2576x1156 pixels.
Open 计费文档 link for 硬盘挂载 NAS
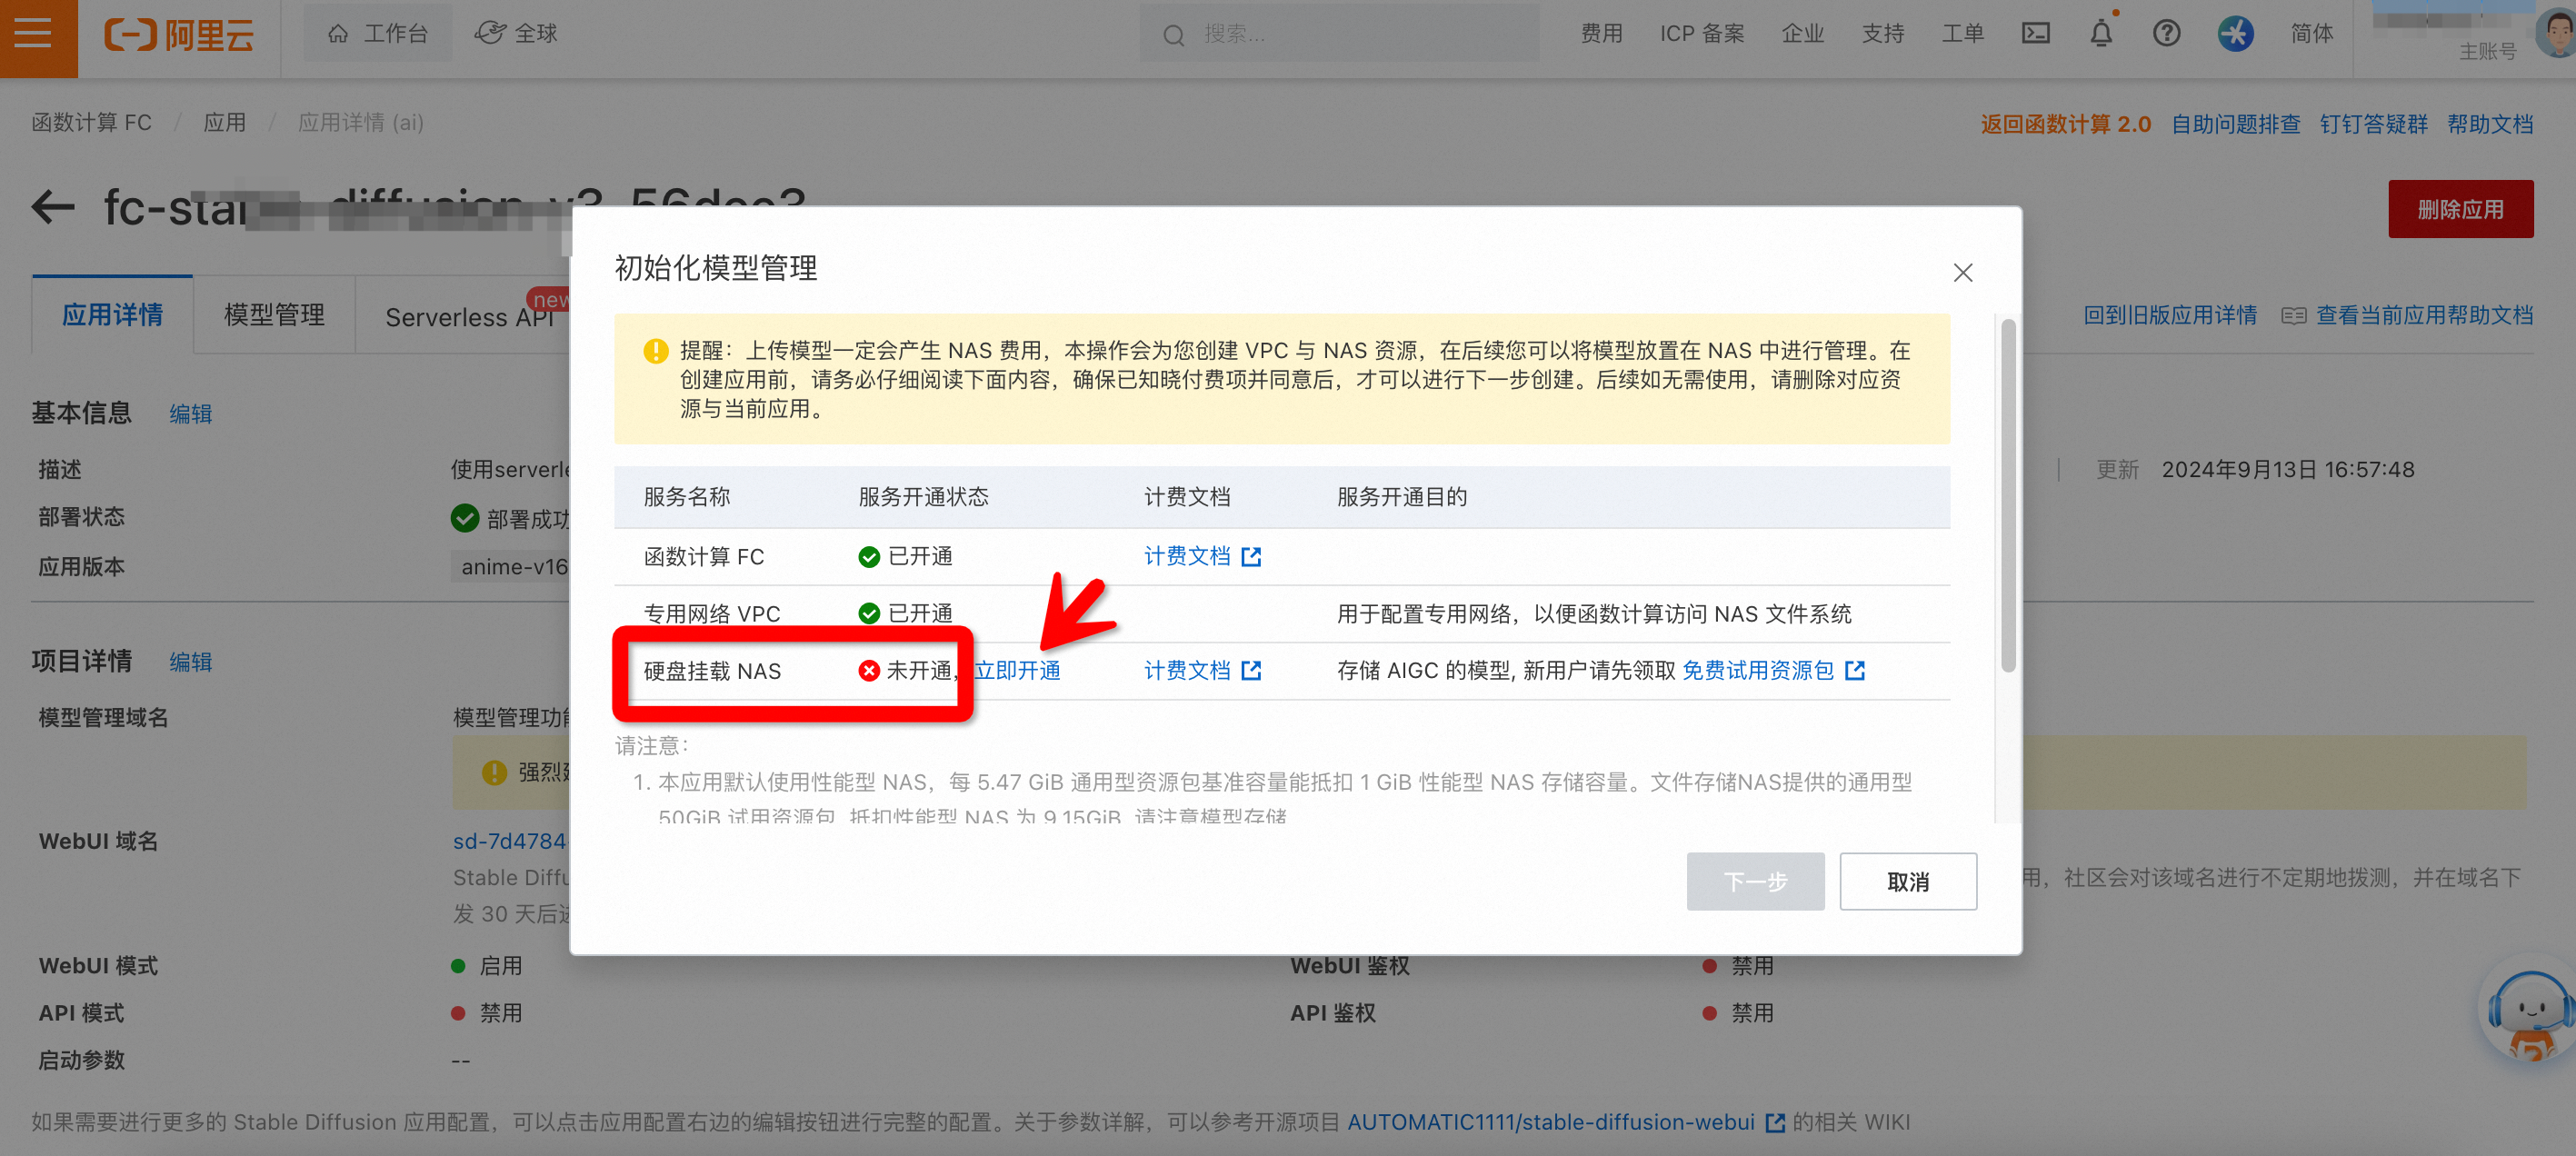pyautogui.click(x=1201, y=670)
